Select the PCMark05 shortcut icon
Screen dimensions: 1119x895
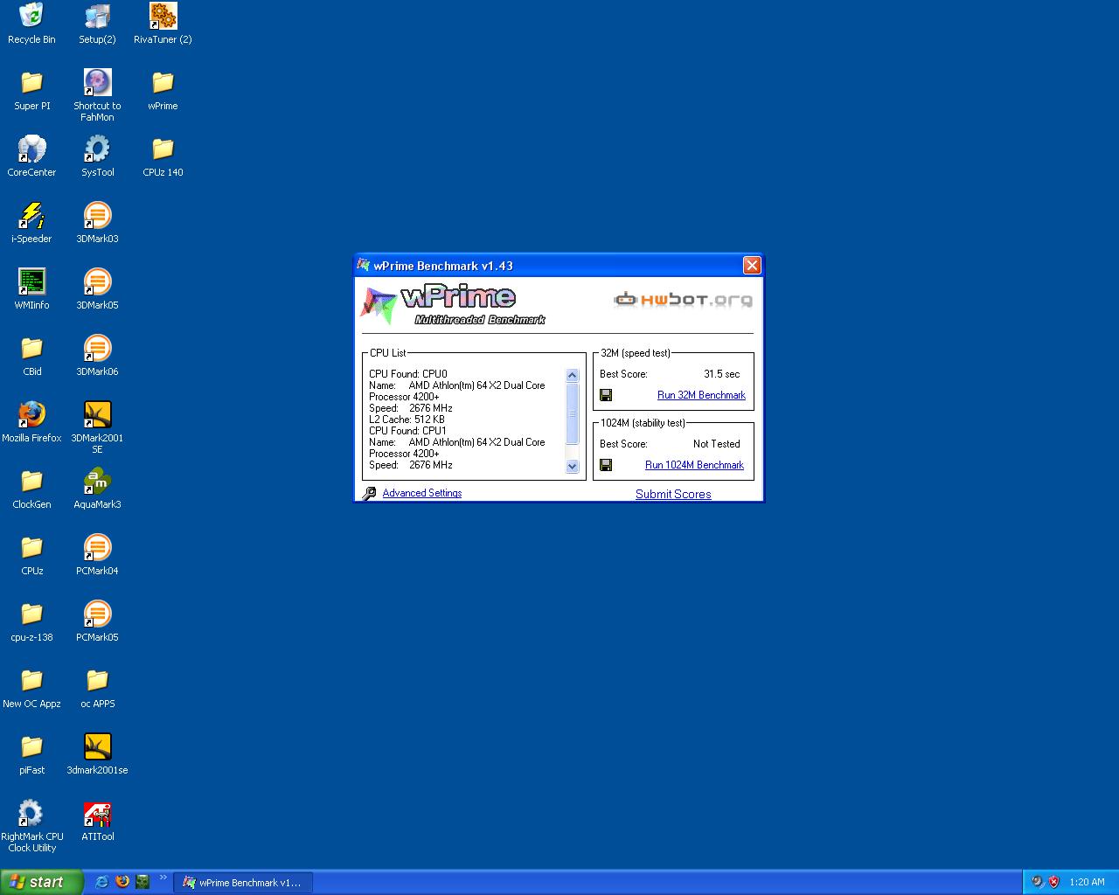point(97,614)
